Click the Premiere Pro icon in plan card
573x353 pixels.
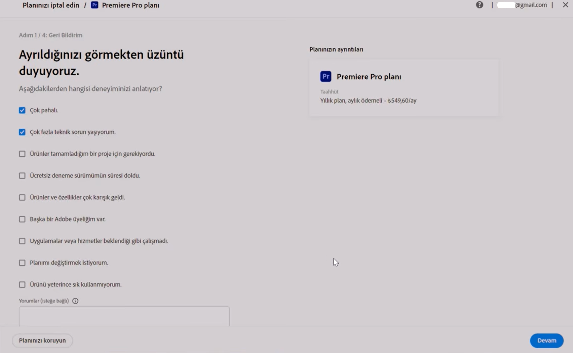326,76
